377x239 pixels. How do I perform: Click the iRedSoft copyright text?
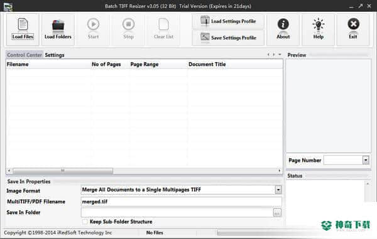(58, 233)
